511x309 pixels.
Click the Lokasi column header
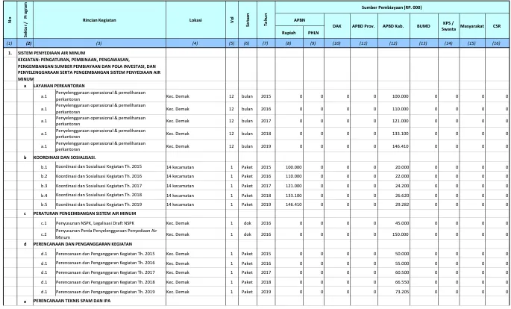point(195,20)
